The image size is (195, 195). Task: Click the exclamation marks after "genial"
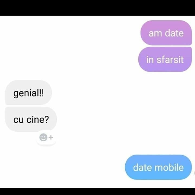(x=41, y=93)
